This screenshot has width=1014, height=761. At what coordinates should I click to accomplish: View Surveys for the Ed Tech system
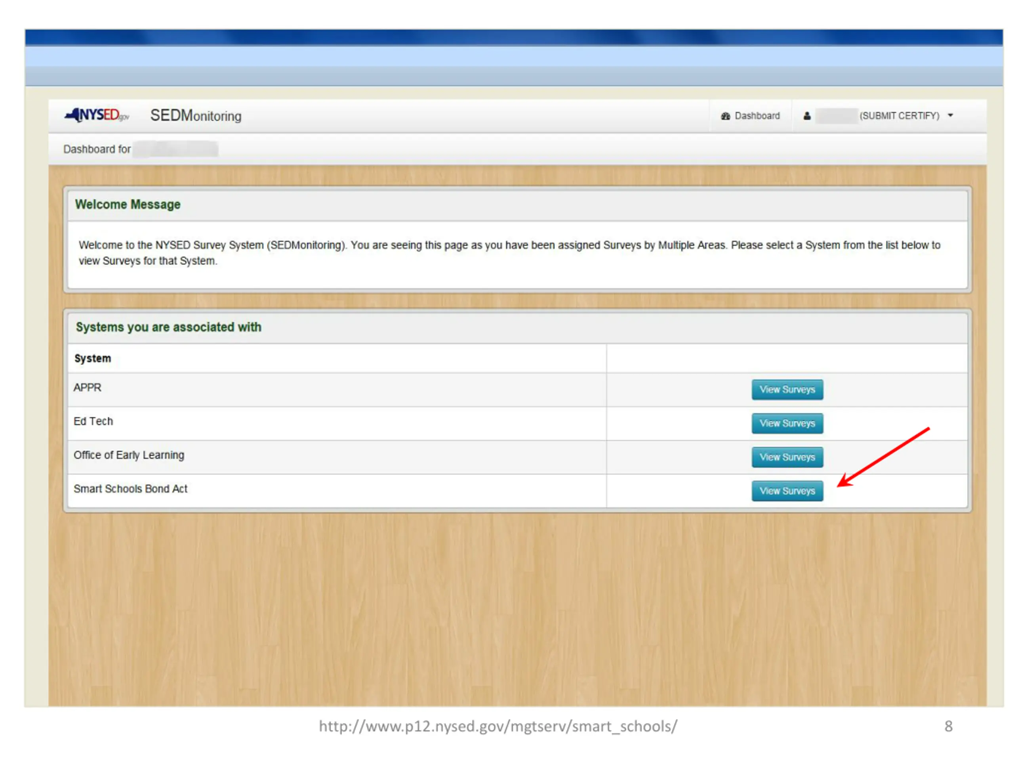[787, 423]
